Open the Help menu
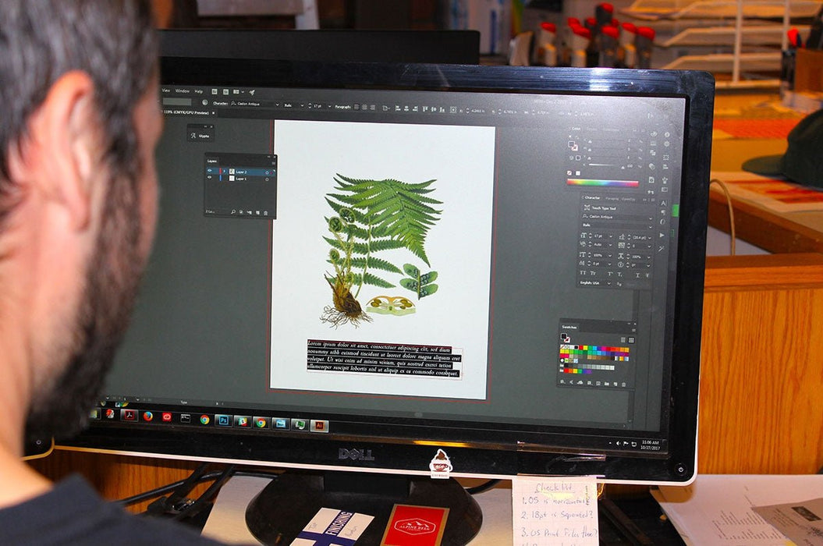823x546 pixels. pos(199,91)
